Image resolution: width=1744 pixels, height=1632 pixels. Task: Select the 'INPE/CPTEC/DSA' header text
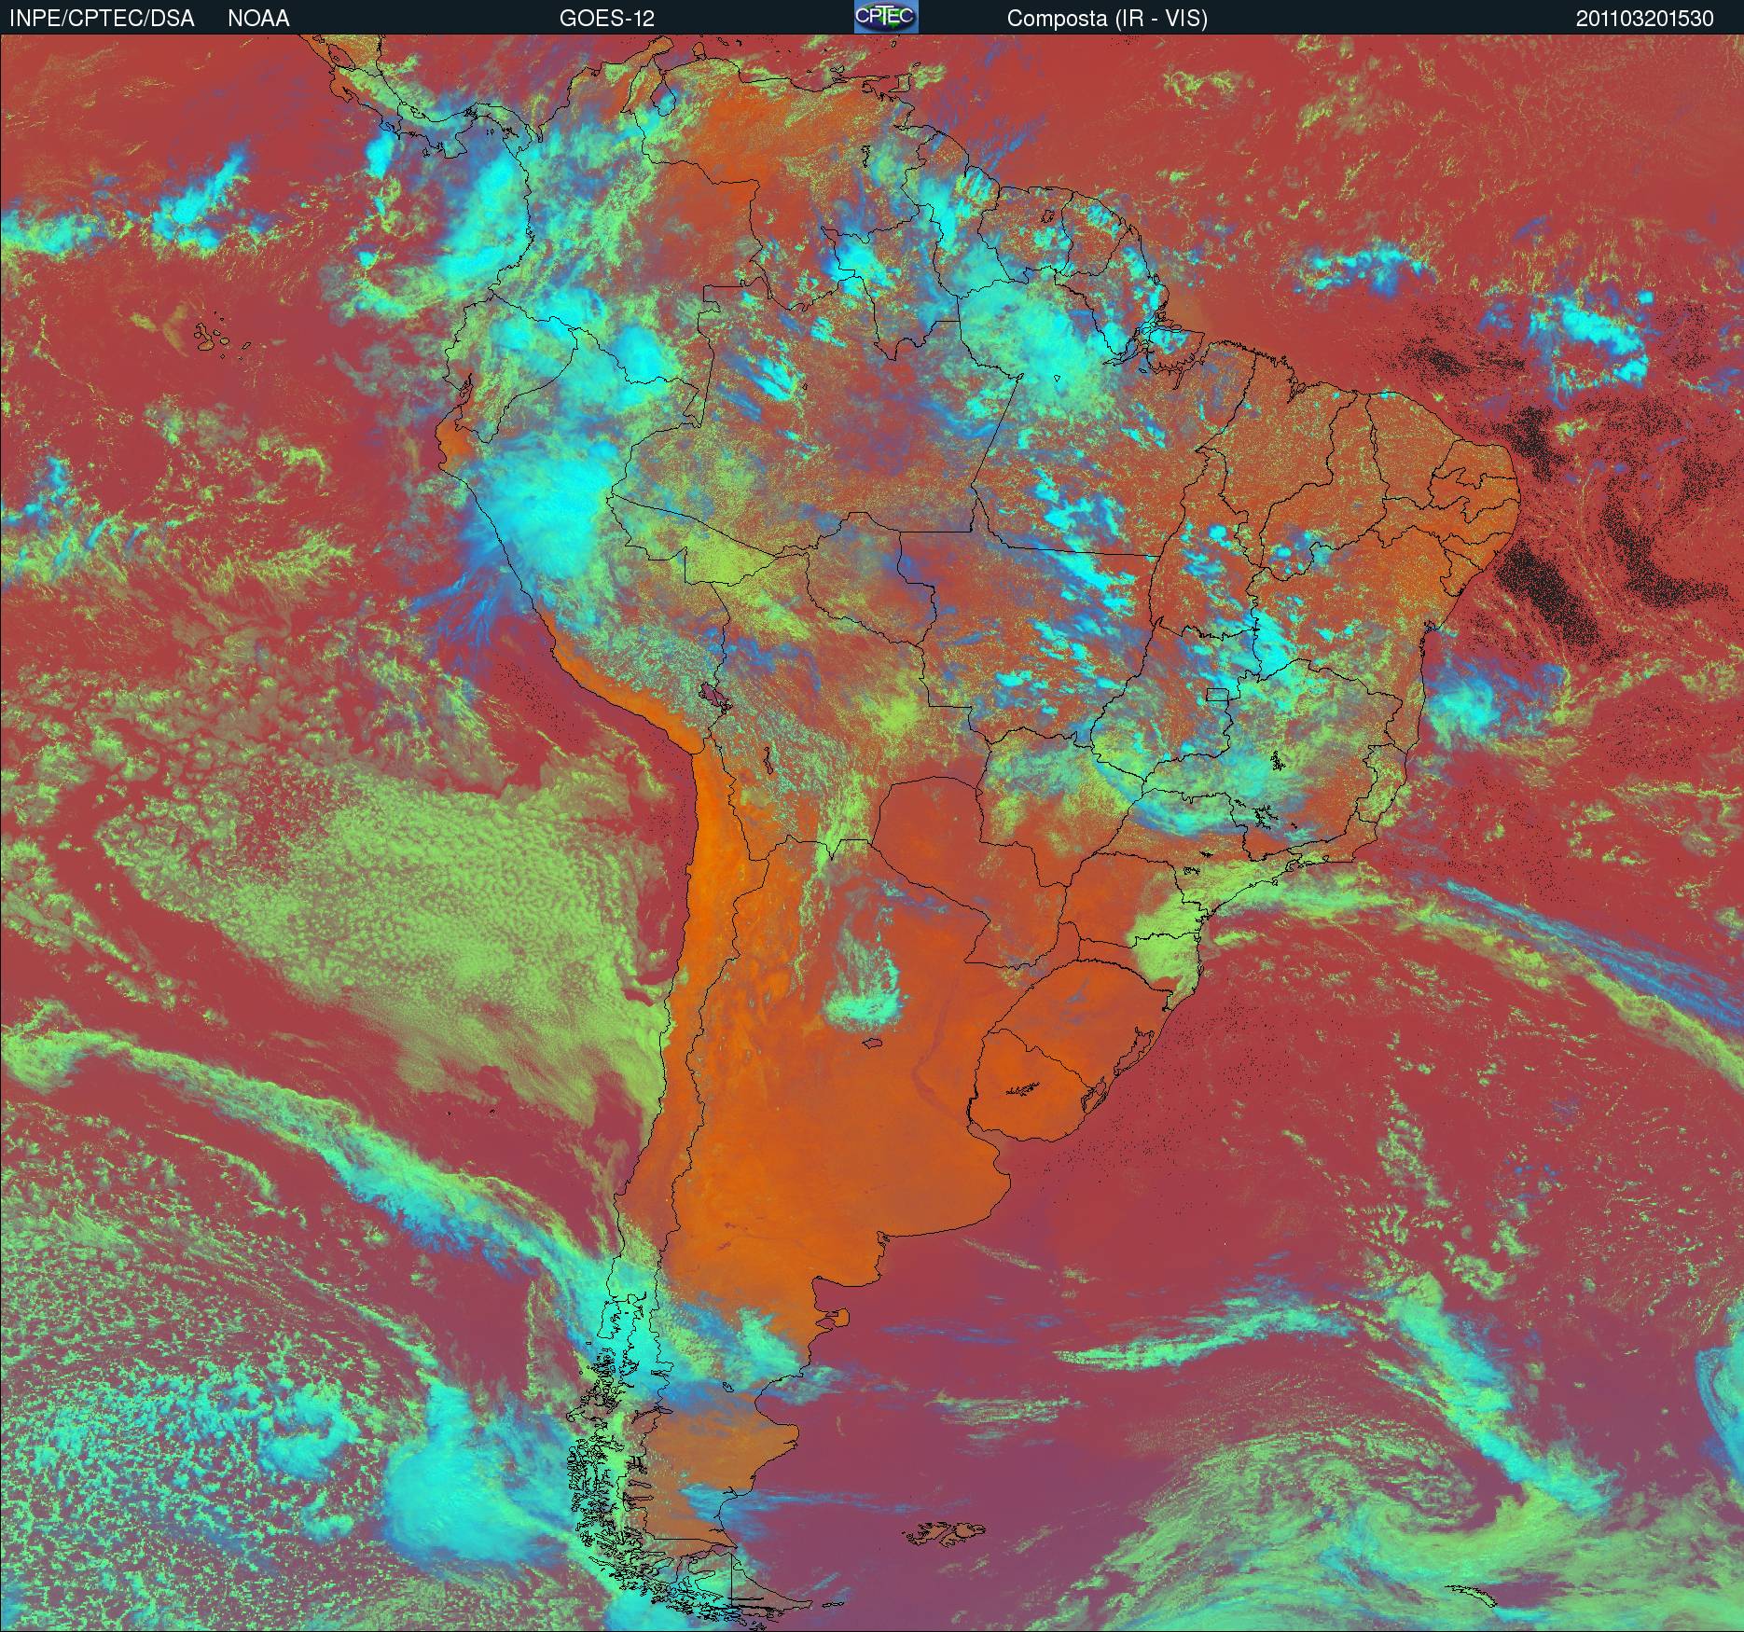point(102,19)
